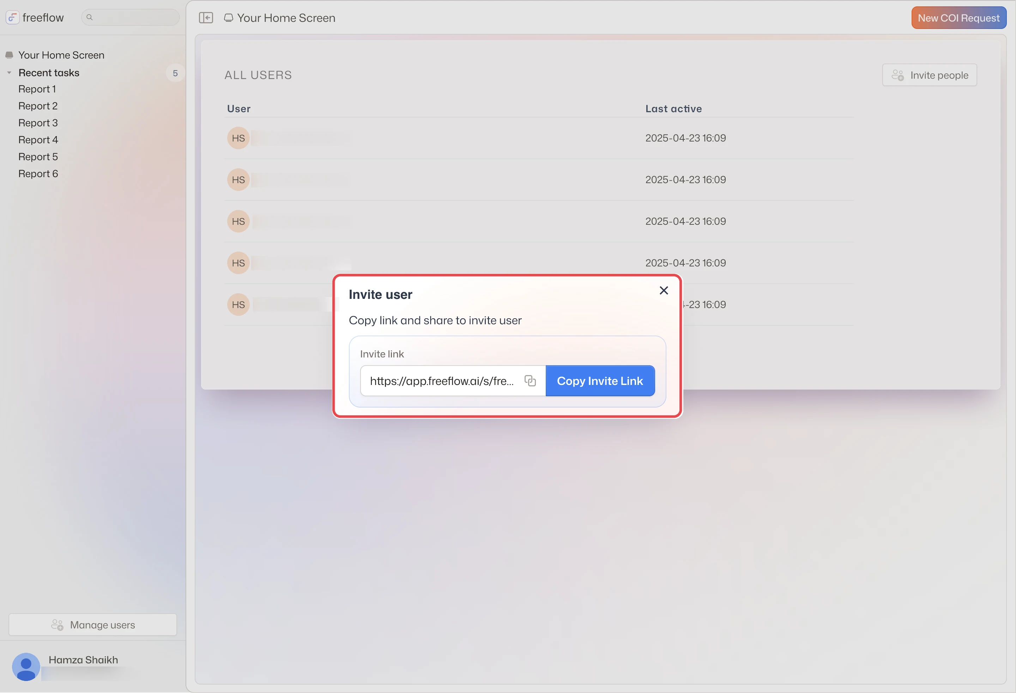
Task: Click the search field in the sidebar
Action: (x=130, y=18)
